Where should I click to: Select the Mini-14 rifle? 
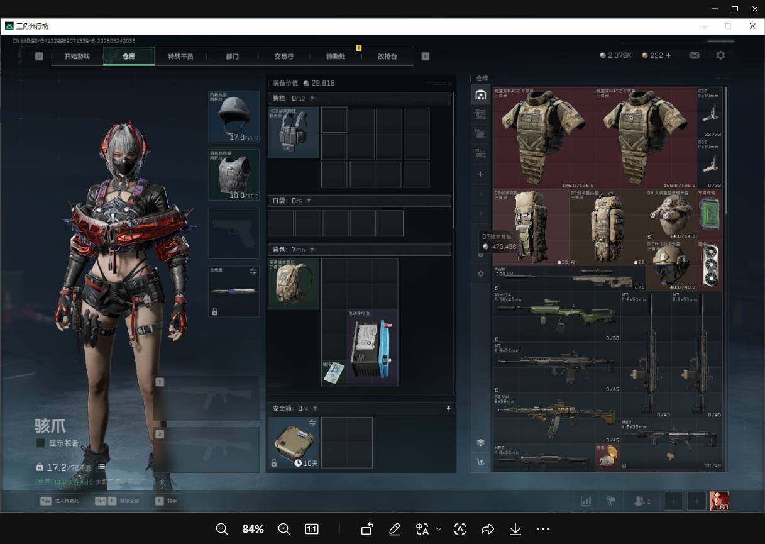[557, 316]
